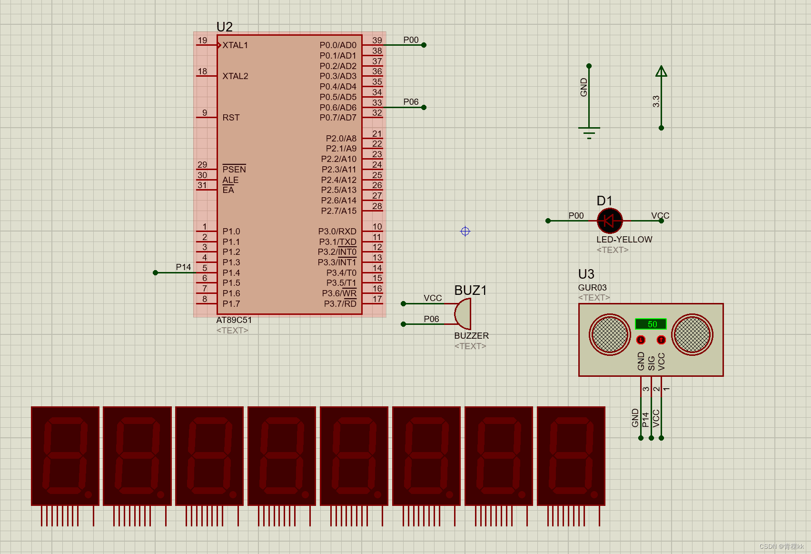811x554 pixels.
Task: Click the GUR03 part name text
Action: point(592,288)
